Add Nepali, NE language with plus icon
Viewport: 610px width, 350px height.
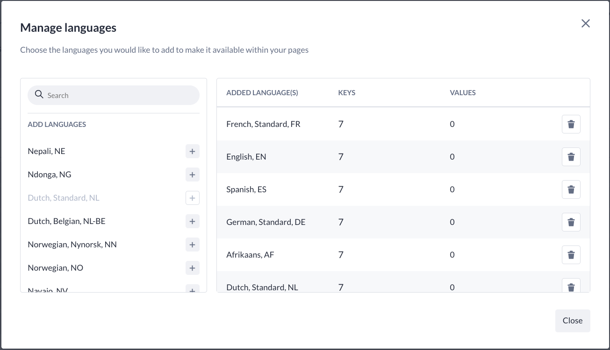tap(192, 151)
